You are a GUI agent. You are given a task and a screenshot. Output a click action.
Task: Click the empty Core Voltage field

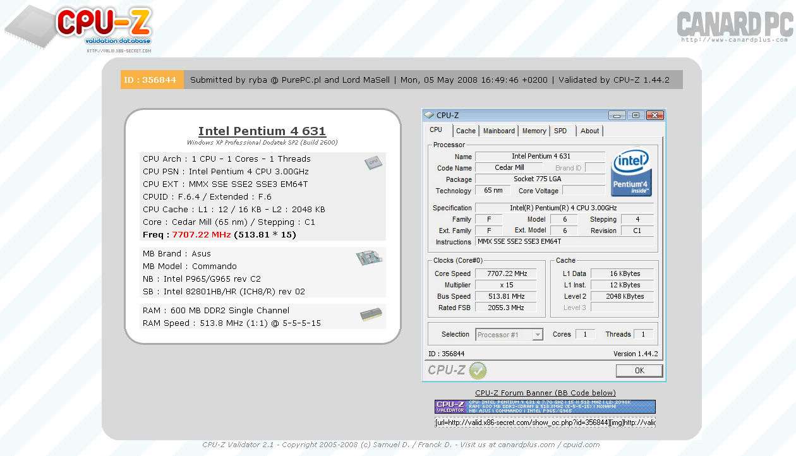click(584, 190)
